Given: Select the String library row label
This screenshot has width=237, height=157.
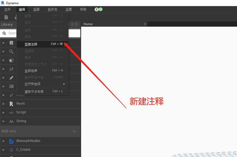Looking at the screenshot, I should (21, 121).
